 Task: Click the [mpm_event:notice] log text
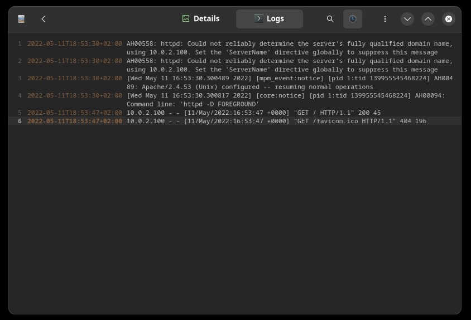tap(290, 78)
